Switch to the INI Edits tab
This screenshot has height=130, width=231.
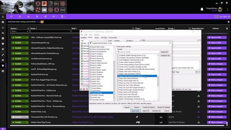point(104,38)
